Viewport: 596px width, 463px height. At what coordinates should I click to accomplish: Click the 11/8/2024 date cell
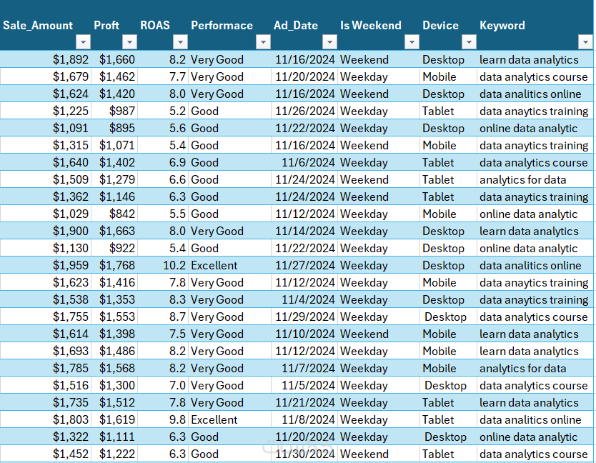pyautogui.click(x=304, y=419)
